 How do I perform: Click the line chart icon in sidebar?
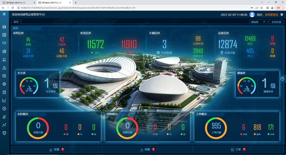pyautogui.click(x=4, y=100)
